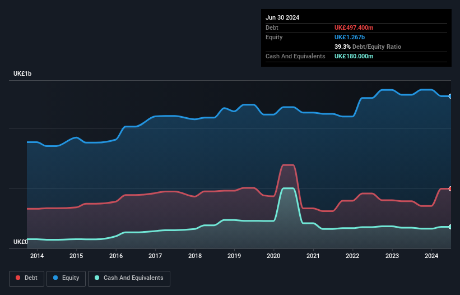460x295 pixels.
Task: Click the UK£497.400m debt value
Action: click(354, 27)
